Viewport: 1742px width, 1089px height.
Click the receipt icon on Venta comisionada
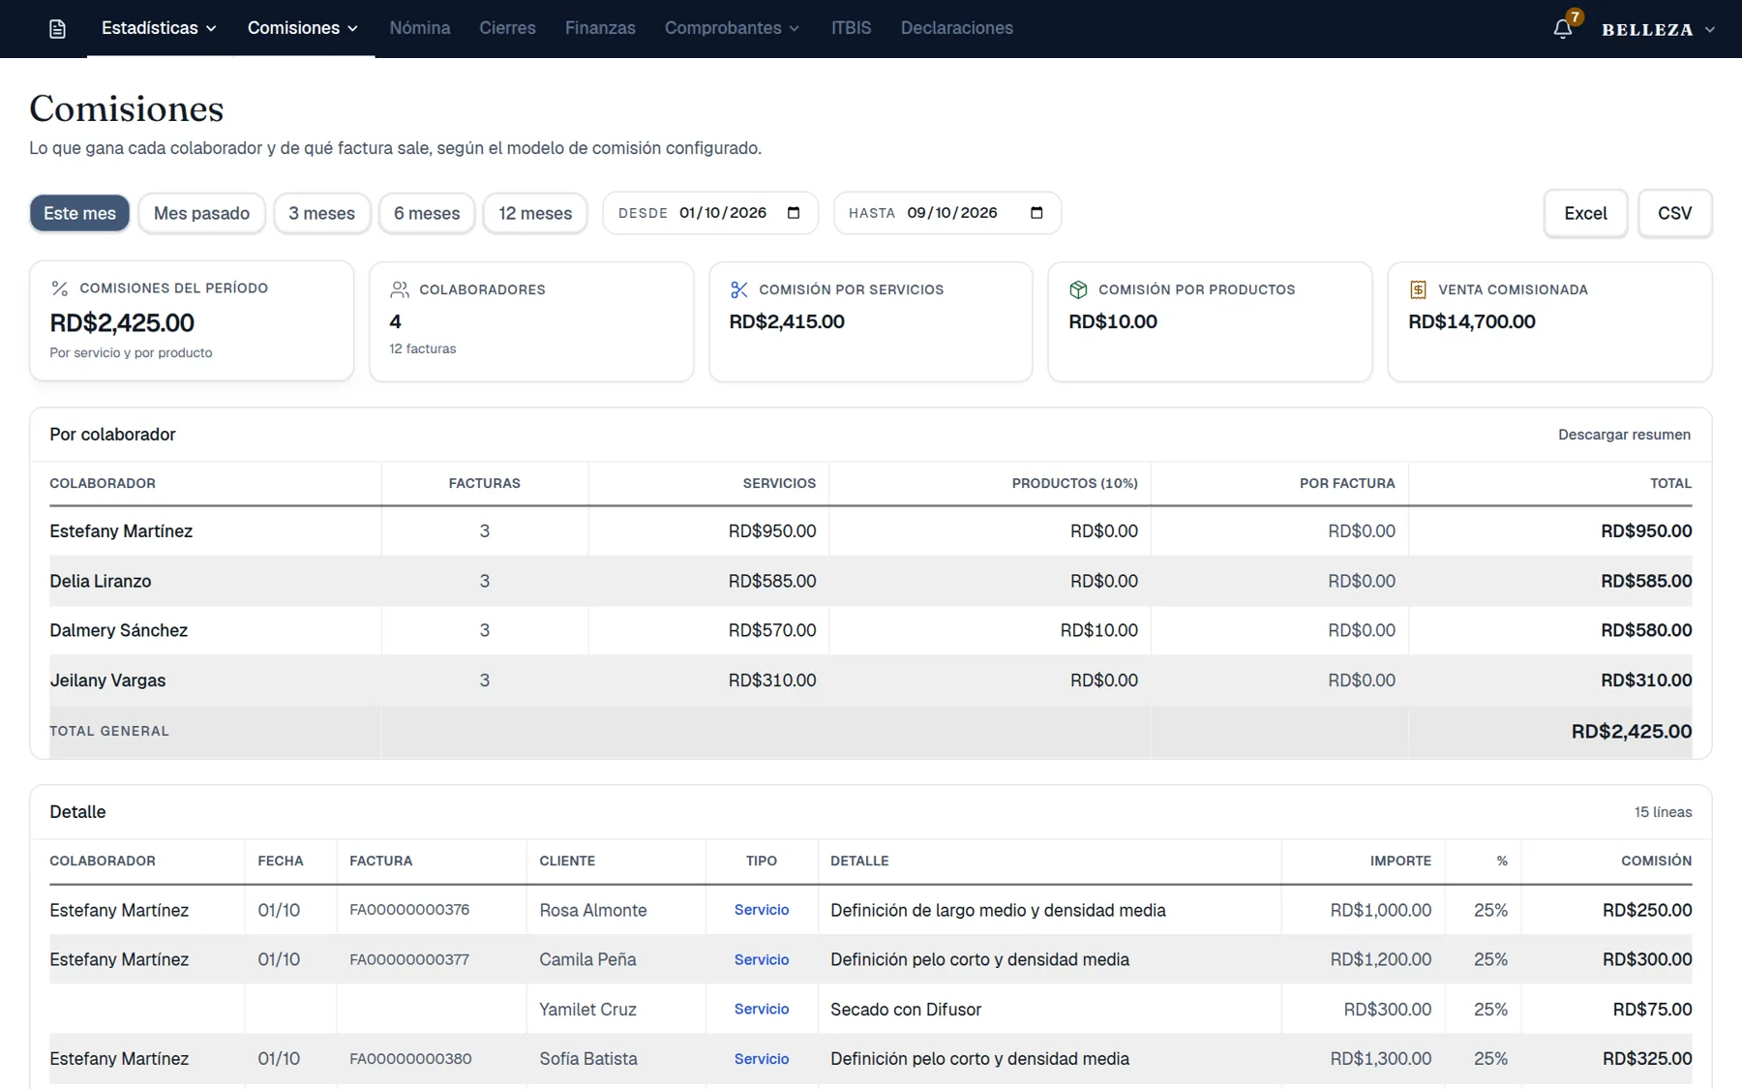click(1418, 289)
